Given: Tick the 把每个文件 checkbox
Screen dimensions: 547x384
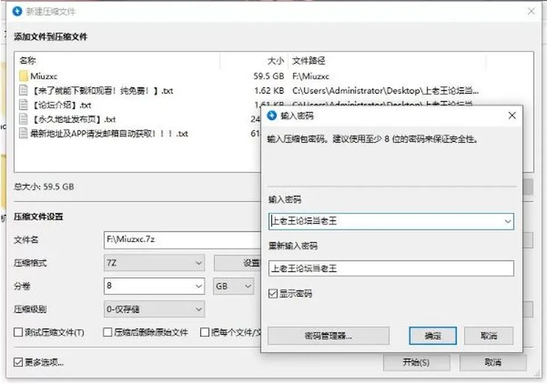Looking at the screenshot, I should pos(205,332).
